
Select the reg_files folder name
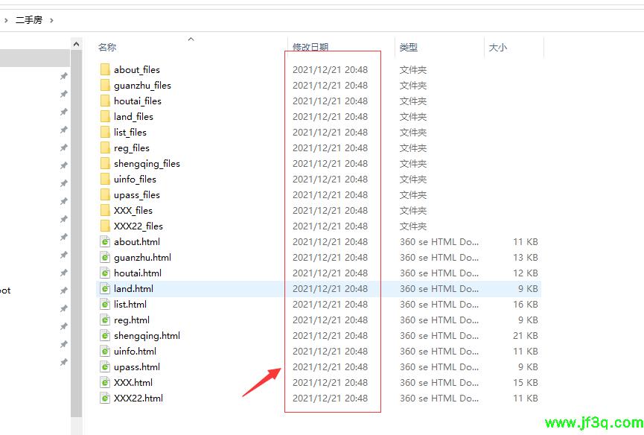point(132,148)
